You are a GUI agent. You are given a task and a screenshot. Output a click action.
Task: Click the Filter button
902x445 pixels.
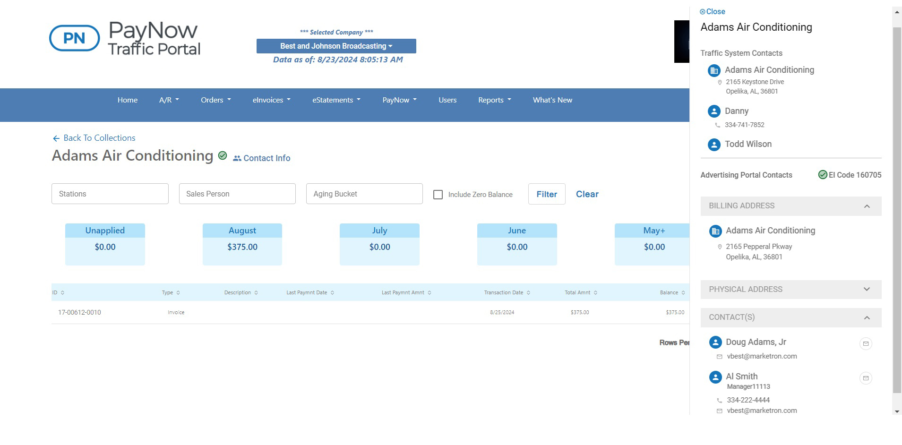(547, 194)
